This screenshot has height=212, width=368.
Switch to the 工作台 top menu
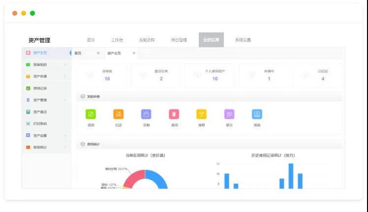click(x=117, y=40)
